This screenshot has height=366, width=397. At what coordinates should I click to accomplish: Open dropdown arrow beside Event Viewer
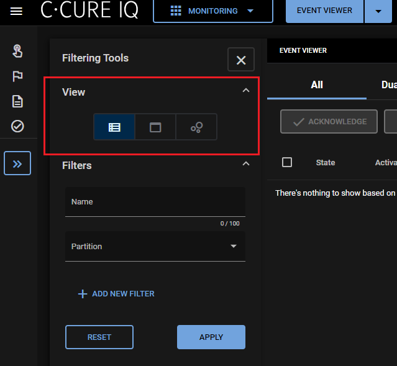point(378,11)
